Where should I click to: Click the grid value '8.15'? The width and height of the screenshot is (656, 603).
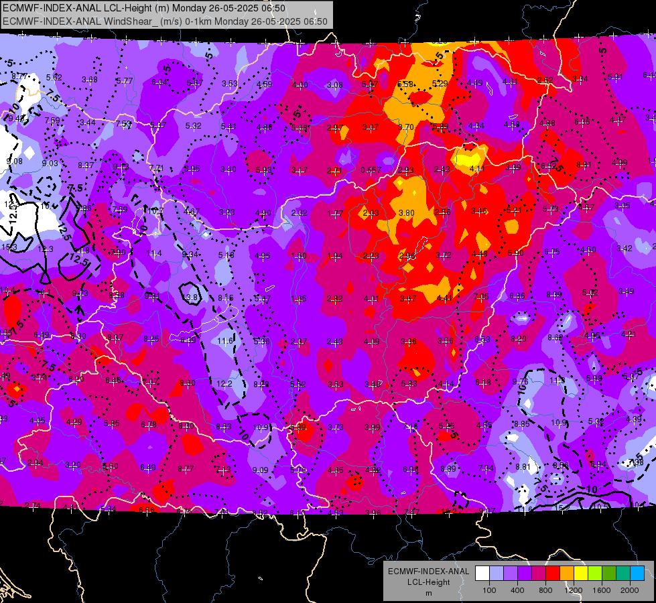[226, 297]
